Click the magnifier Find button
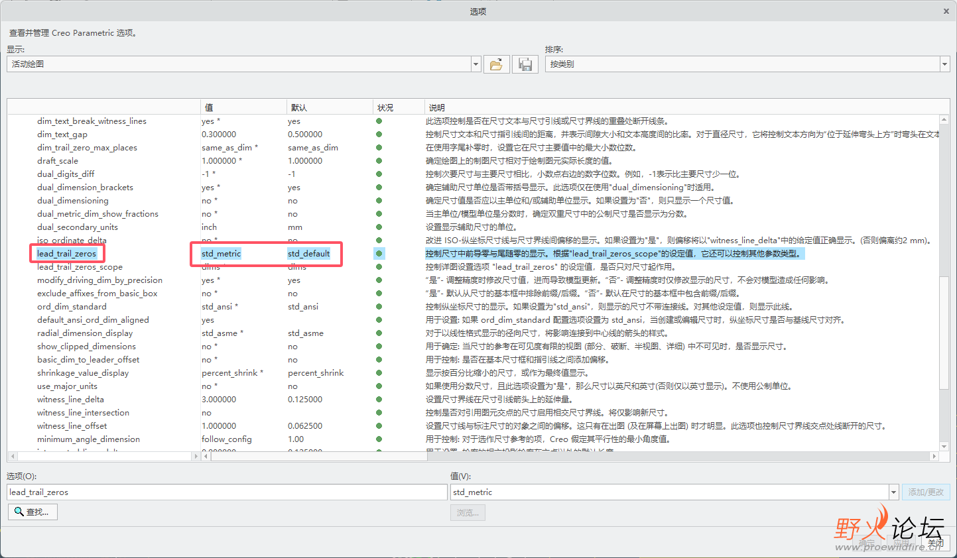Image resolution: width=957 pixels, height=558 pixels. (x=33, y=512)
